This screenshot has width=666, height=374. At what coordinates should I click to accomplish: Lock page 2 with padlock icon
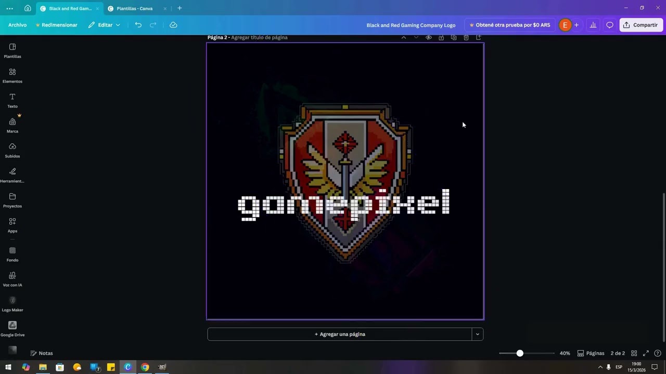pyautogui.click(x=441, y=37)
